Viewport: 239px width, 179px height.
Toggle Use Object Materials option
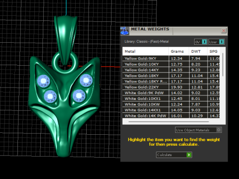point(199,130)
